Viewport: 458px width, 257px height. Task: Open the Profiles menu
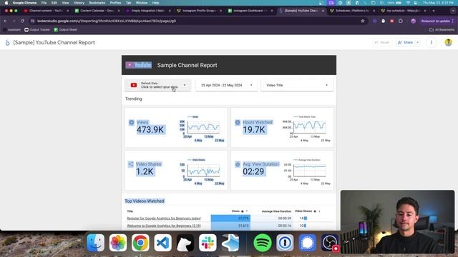pos(115,3)
